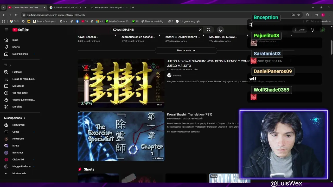Expand the Suscripciones heading chevron
The width and height of the screenshot is (333, 187).
click(x=24, y=118)
